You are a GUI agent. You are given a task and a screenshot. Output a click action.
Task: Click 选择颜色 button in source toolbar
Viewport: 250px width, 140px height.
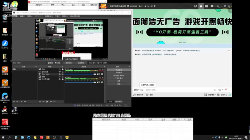(81, 63)
